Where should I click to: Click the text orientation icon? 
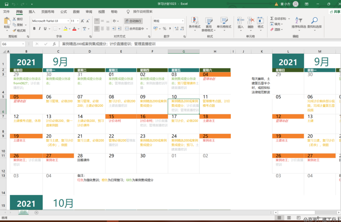click(x=114, y=21)
